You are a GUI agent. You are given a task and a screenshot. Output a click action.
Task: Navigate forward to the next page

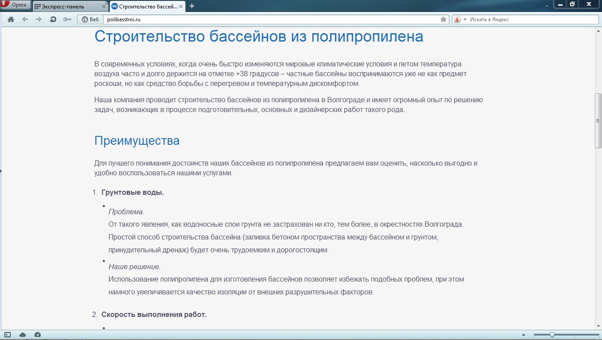(39, 19)
